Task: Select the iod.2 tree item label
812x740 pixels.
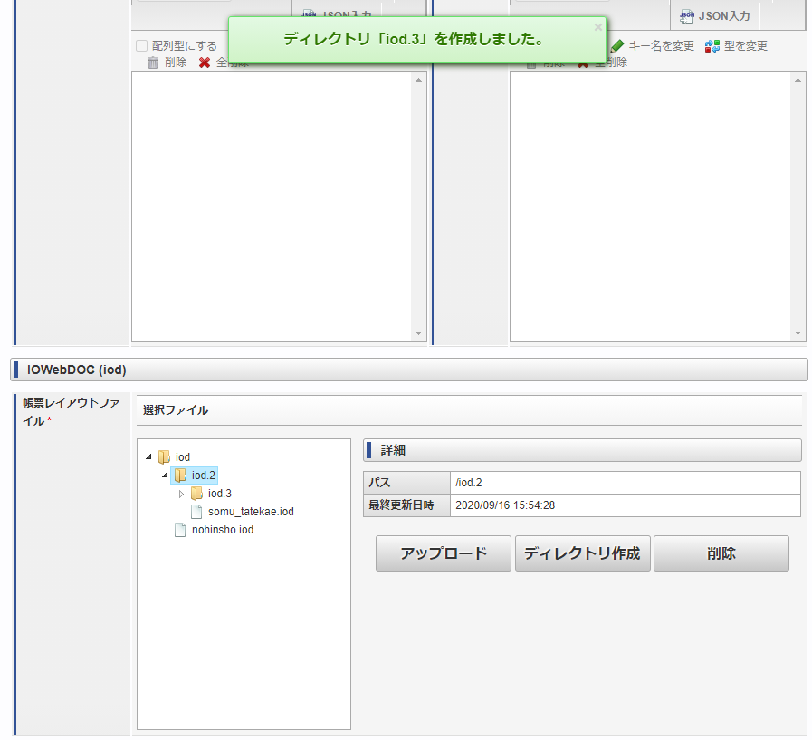Action: (204, 476)
